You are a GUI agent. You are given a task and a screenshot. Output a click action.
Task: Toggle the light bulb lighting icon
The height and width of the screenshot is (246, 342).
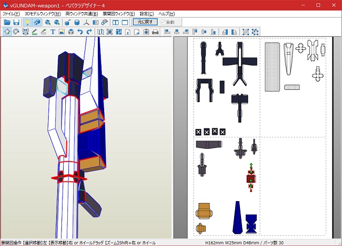pos(27,22)
